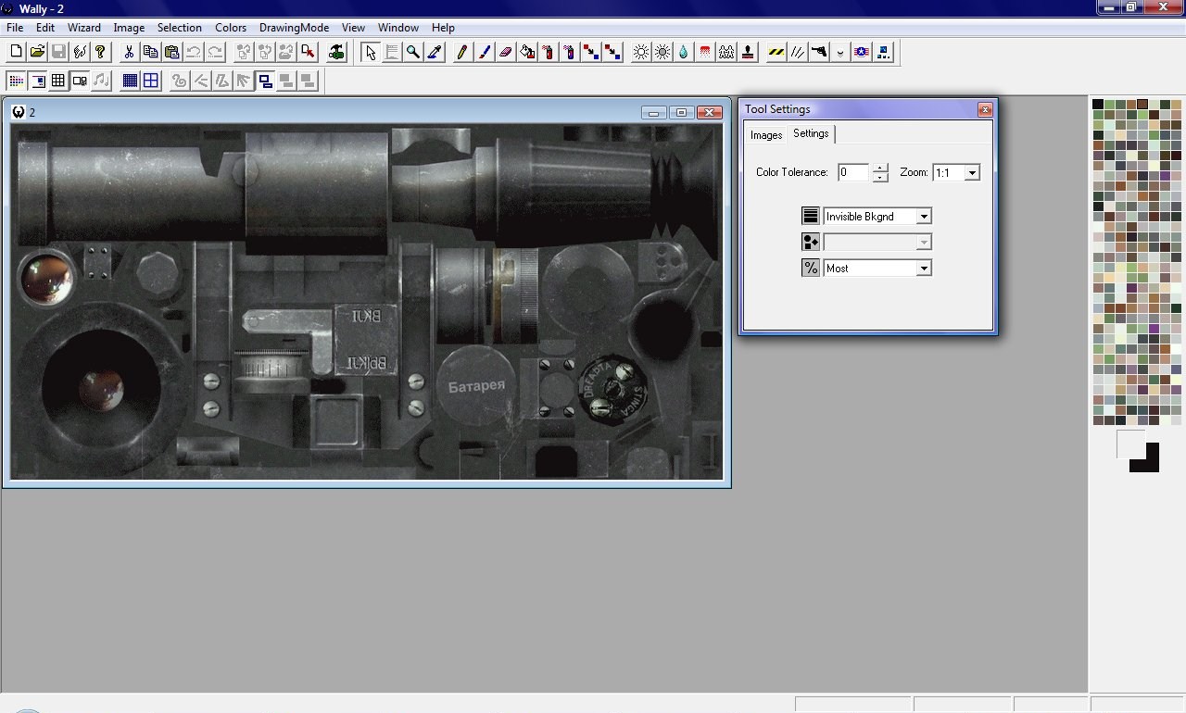
Task: Switch to the Settings tab
Action: (x=811, y=133)
